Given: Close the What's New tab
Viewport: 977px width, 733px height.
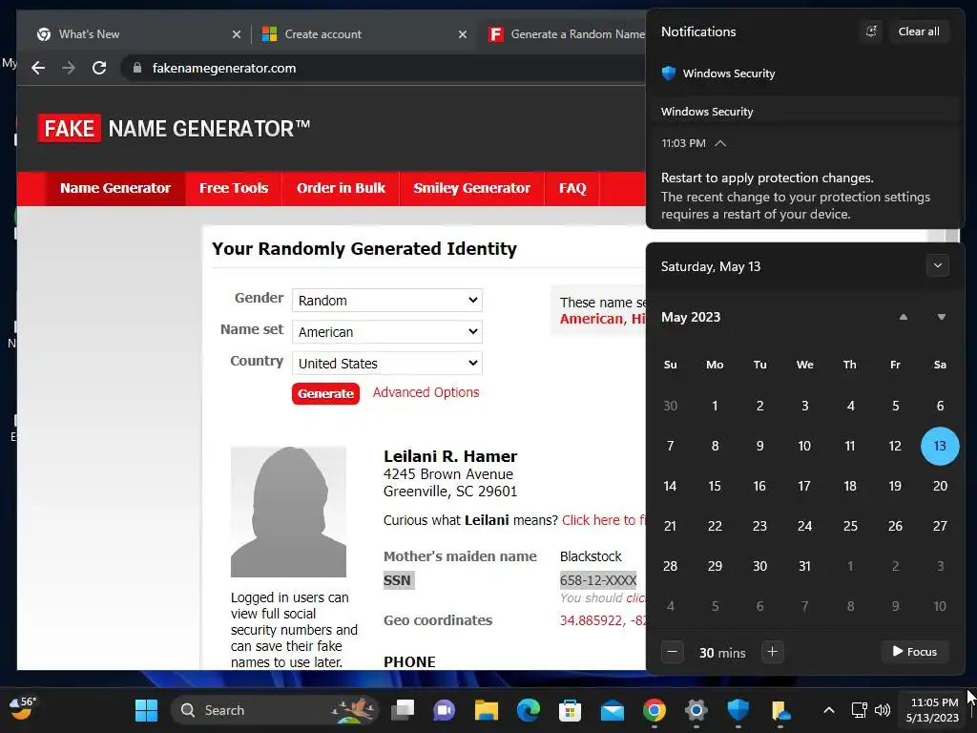Looking at the screenshot, I should point(237,34).
